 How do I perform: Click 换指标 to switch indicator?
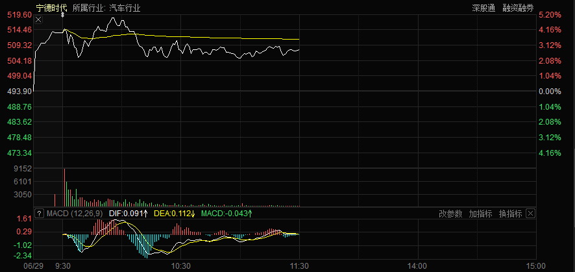[510, 214]
